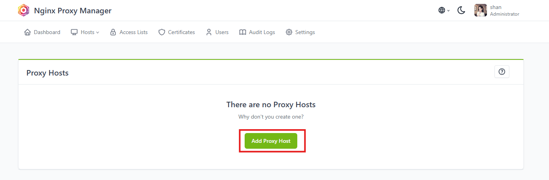Click the Hosts monitor icon
This screenshot has width=549, height=180.
(x=74, y=32)
